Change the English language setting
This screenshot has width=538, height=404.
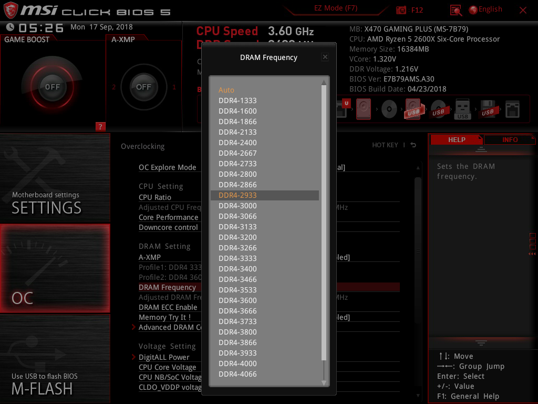485,9
